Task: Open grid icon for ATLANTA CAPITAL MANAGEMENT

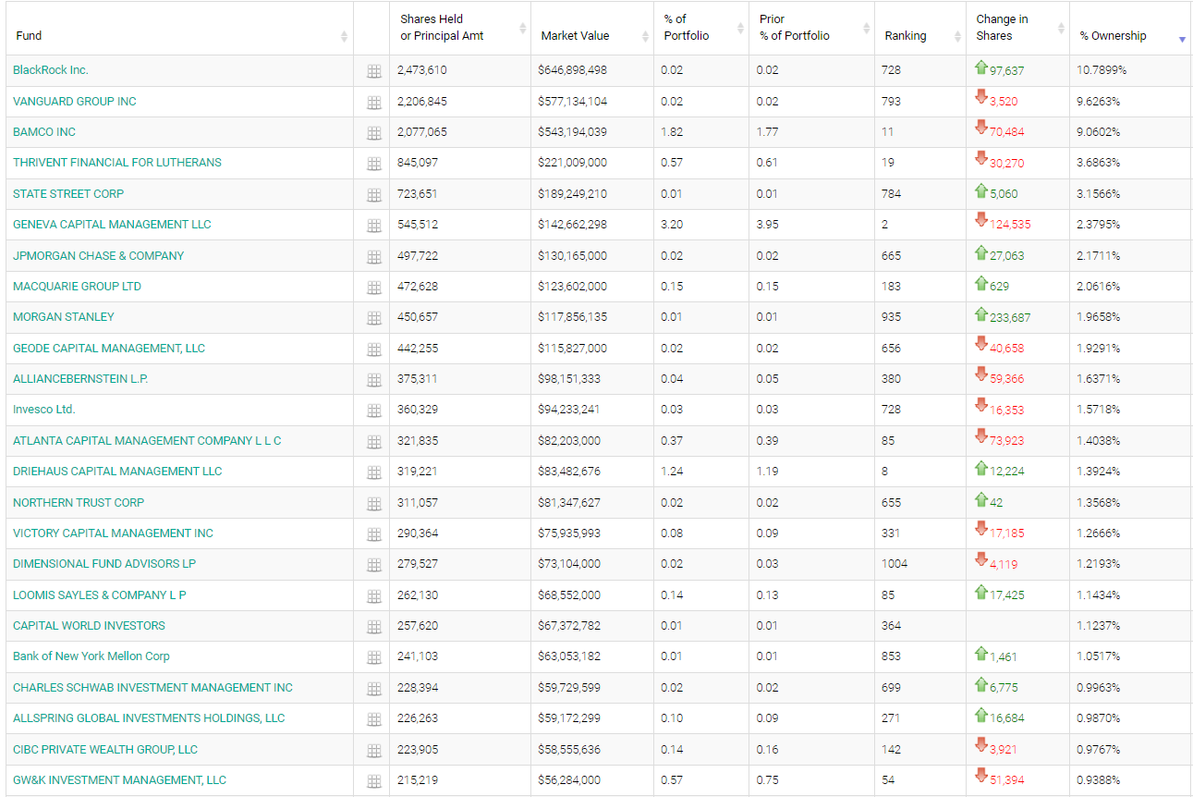Action: tap(374, 442)
